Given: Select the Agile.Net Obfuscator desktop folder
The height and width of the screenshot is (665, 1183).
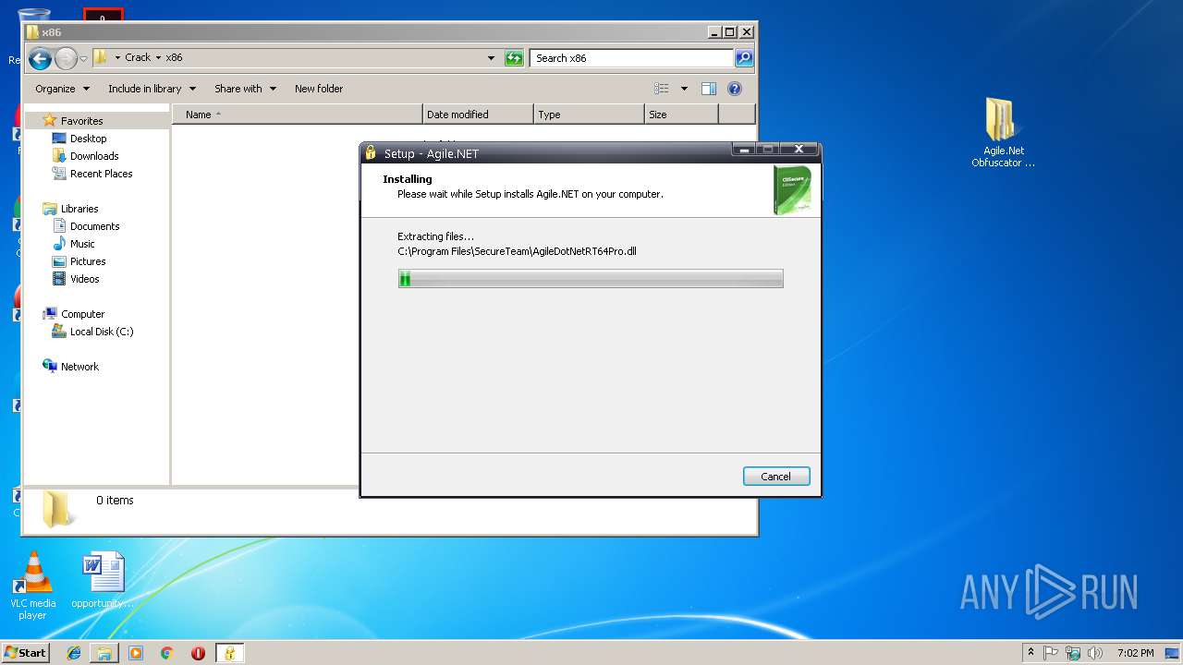Looking at the screenshot, I should point(1003,133).
